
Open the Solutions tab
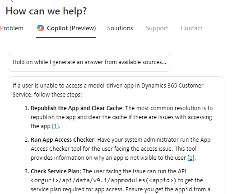tap(120, 28)
